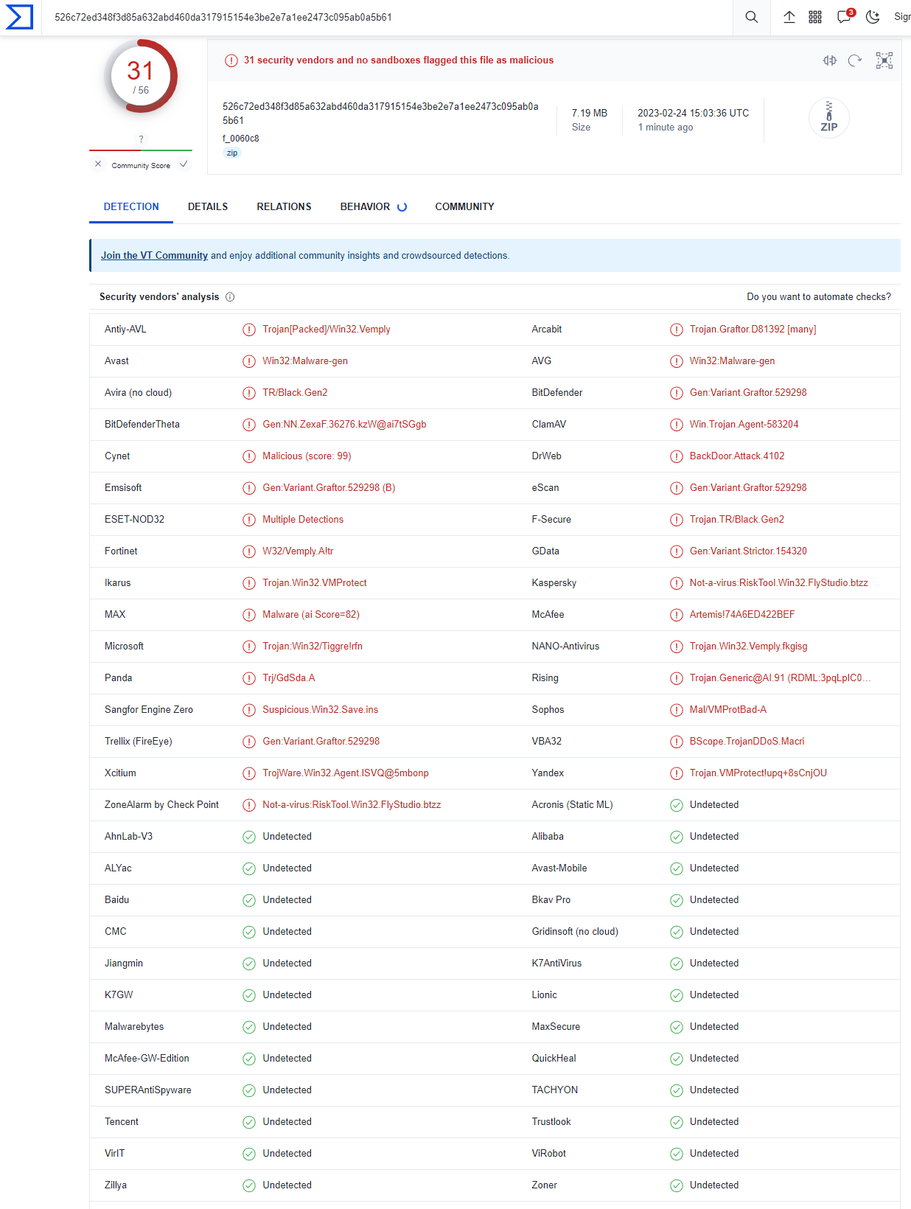Click Trojan:Win32/Tiggre!rfn from Microsoft

(x=313, y=647)
